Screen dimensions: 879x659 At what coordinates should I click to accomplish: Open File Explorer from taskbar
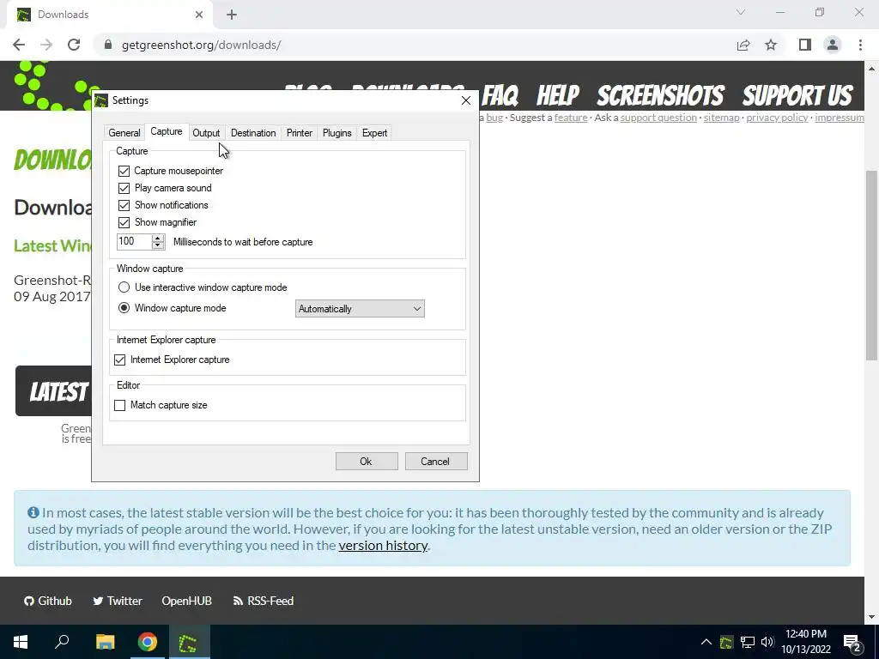click(x=105, y=642)
